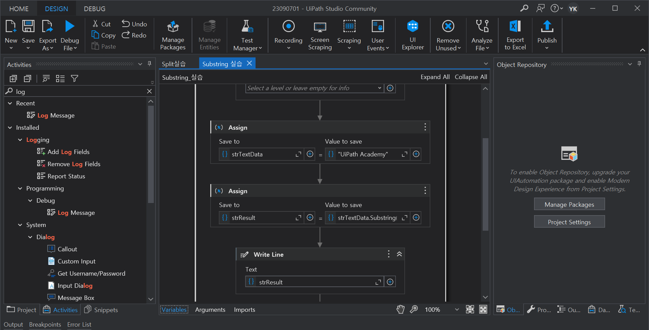The height and width of the screenshot is (330, 649).
Task: Collapse all activities tree icon
Action: click(x=27, y=79)
